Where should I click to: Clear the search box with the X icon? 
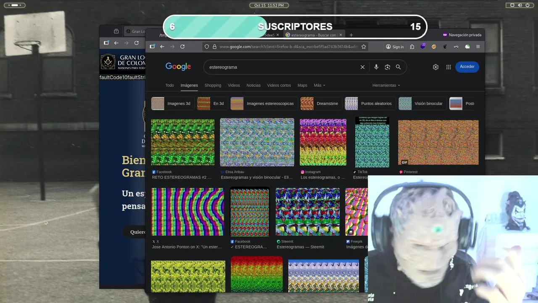(362, 67)
